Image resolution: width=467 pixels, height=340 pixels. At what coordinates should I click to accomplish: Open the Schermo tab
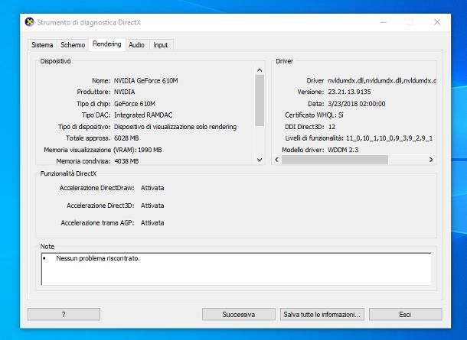73,45
